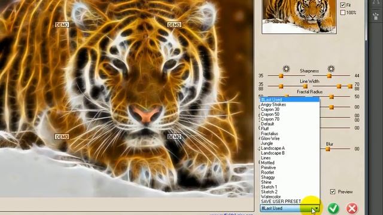
Task: Pick the Fluff preset
Action: 290,129
